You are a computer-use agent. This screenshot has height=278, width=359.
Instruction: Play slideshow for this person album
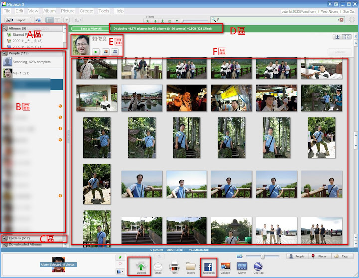coord(96,52)
